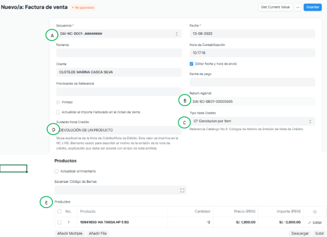Click into the Fecha de pago field
The image size is (327, 237).
pos(252,82)
